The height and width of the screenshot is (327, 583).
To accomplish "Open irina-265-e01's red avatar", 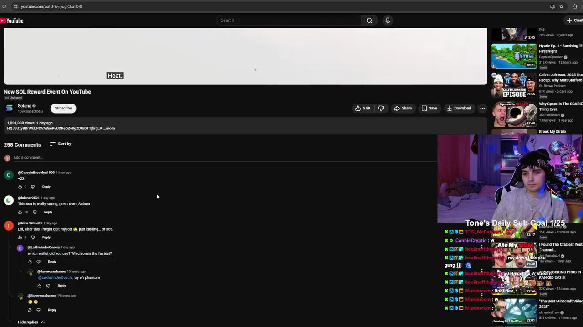I will 9,226.
